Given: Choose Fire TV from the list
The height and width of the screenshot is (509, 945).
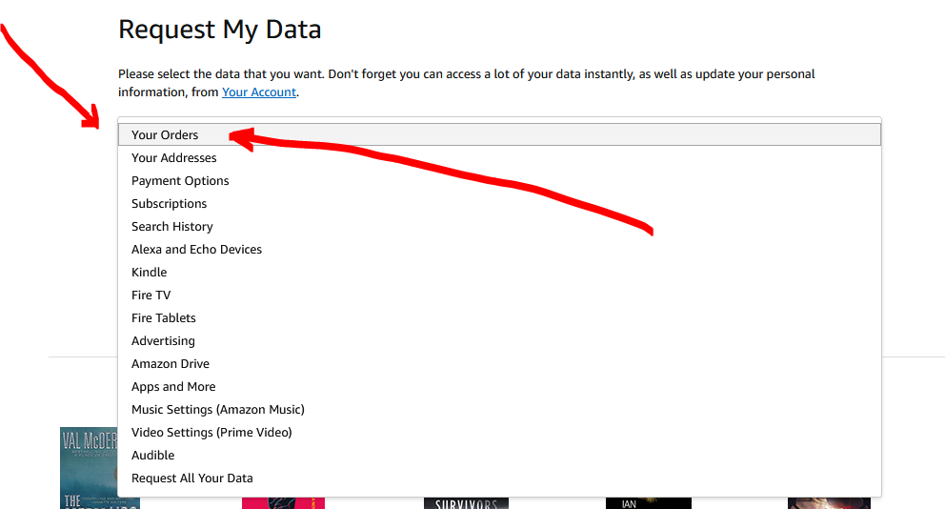Looking at the screenshot, I should (151, 295).
